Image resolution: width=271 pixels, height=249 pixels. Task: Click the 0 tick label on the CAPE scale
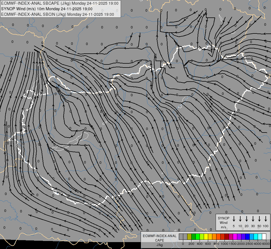(183, 244)
